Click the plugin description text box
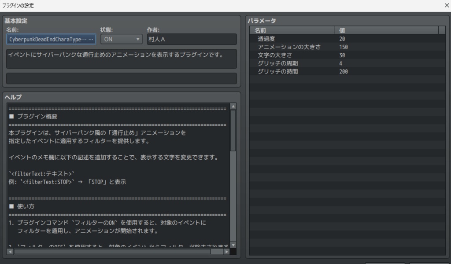 pyautogui.click(x=120, y=59)
